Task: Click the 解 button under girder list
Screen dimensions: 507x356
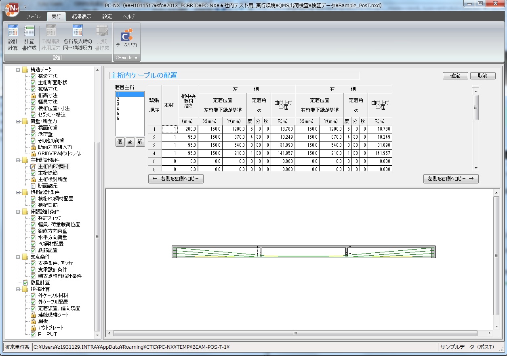Action: (x=140, y=142)
